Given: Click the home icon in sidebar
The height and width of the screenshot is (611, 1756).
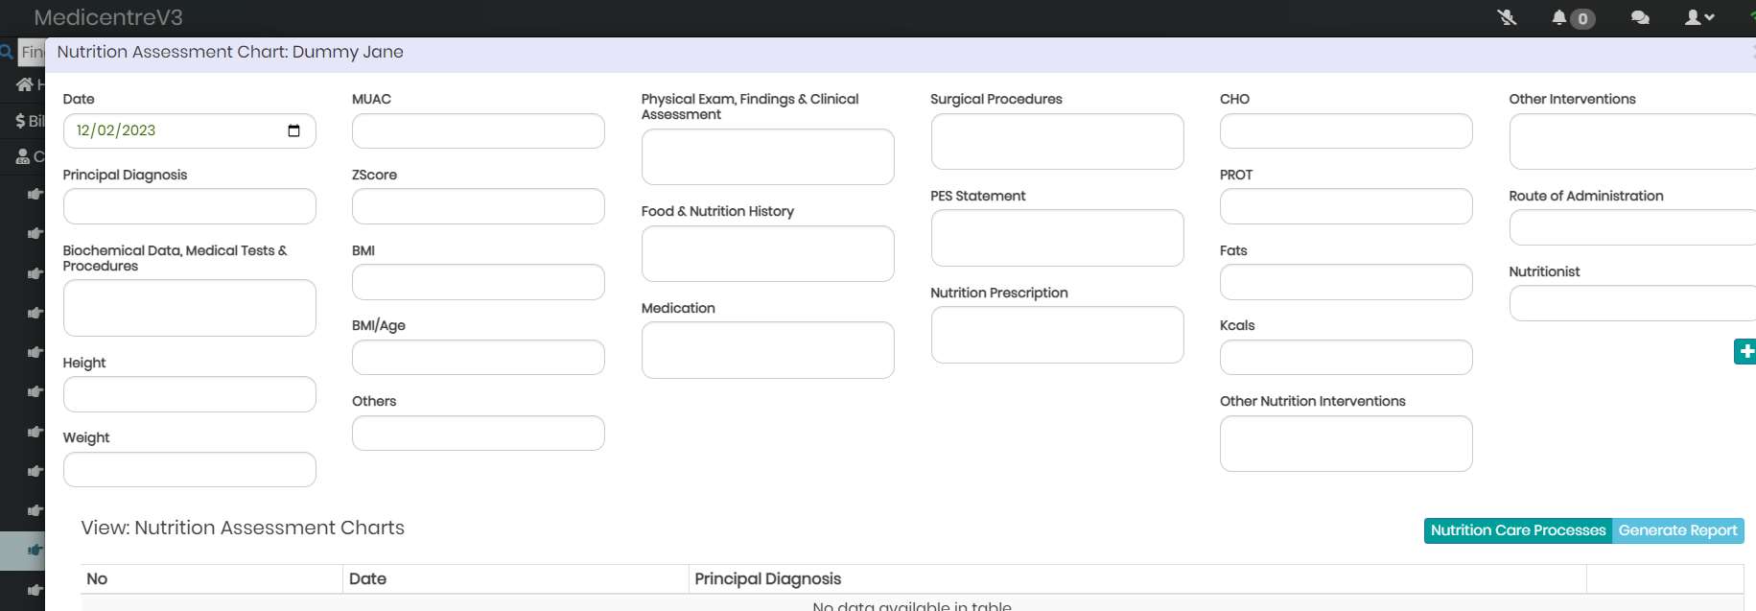Looking at the screenshot, I should (24, 84).
